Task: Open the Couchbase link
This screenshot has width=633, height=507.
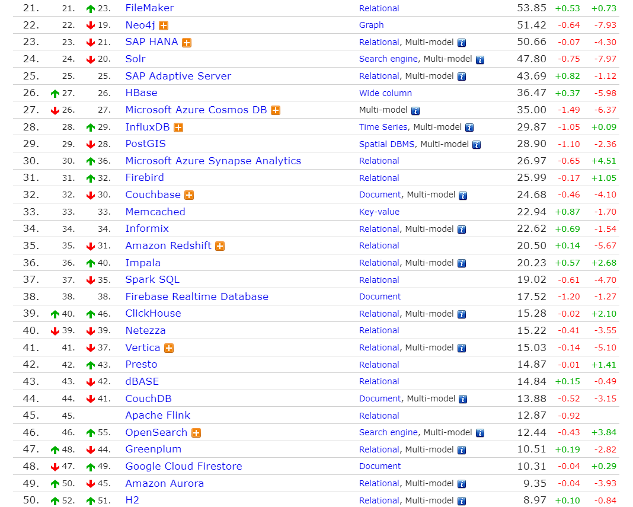Action: point(153,194)
